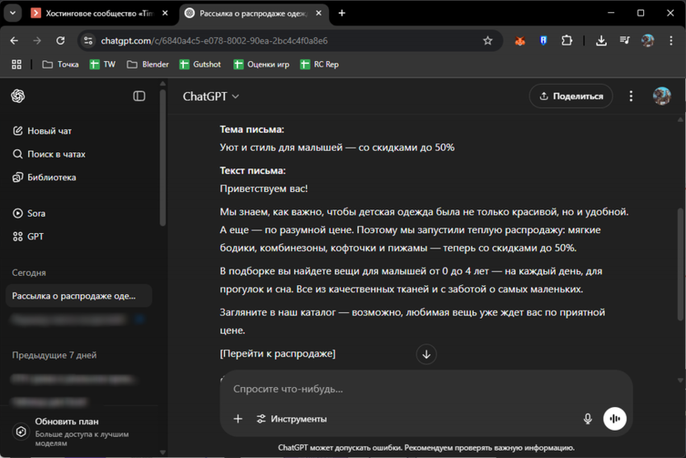Image resolution: width=686 pixels, height=458 pixels.
Task: Click the browser forward arrow
Action: coord(37,40)
